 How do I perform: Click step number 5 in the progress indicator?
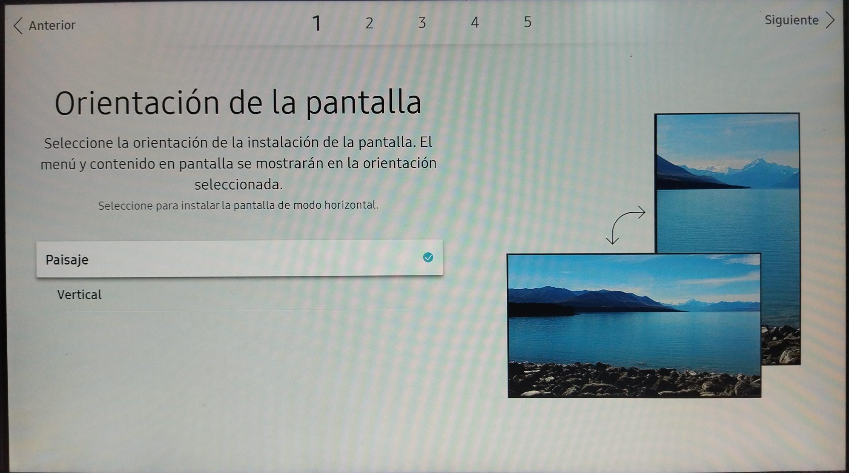(528, 22)
